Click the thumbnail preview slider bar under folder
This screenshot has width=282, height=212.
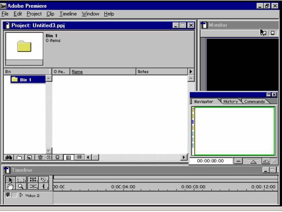click(25, 63)
